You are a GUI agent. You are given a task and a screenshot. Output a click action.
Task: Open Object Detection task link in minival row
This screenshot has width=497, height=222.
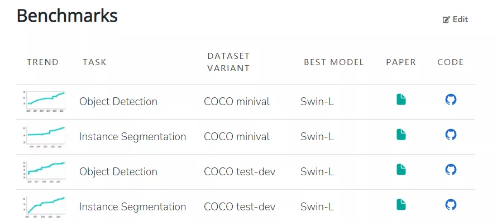[x=118, y=102]
